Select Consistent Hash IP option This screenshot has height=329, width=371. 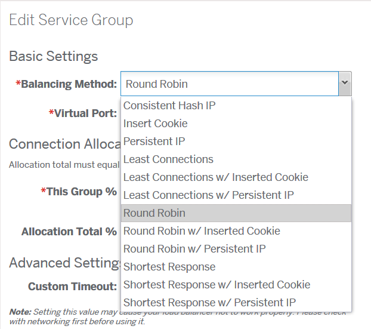(x=236, y=106)
